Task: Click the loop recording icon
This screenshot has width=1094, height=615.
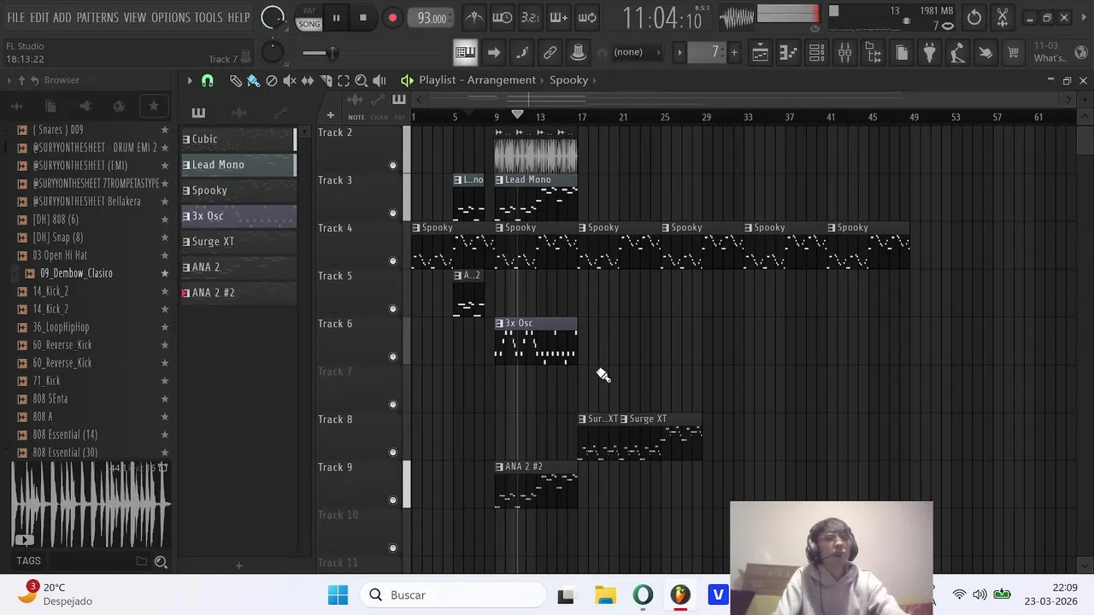Action: coord(587,17)
